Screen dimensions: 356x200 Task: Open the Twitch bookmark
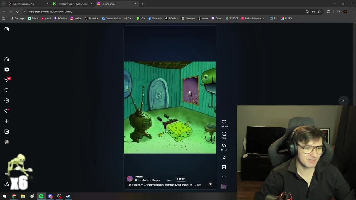point(33,19)
